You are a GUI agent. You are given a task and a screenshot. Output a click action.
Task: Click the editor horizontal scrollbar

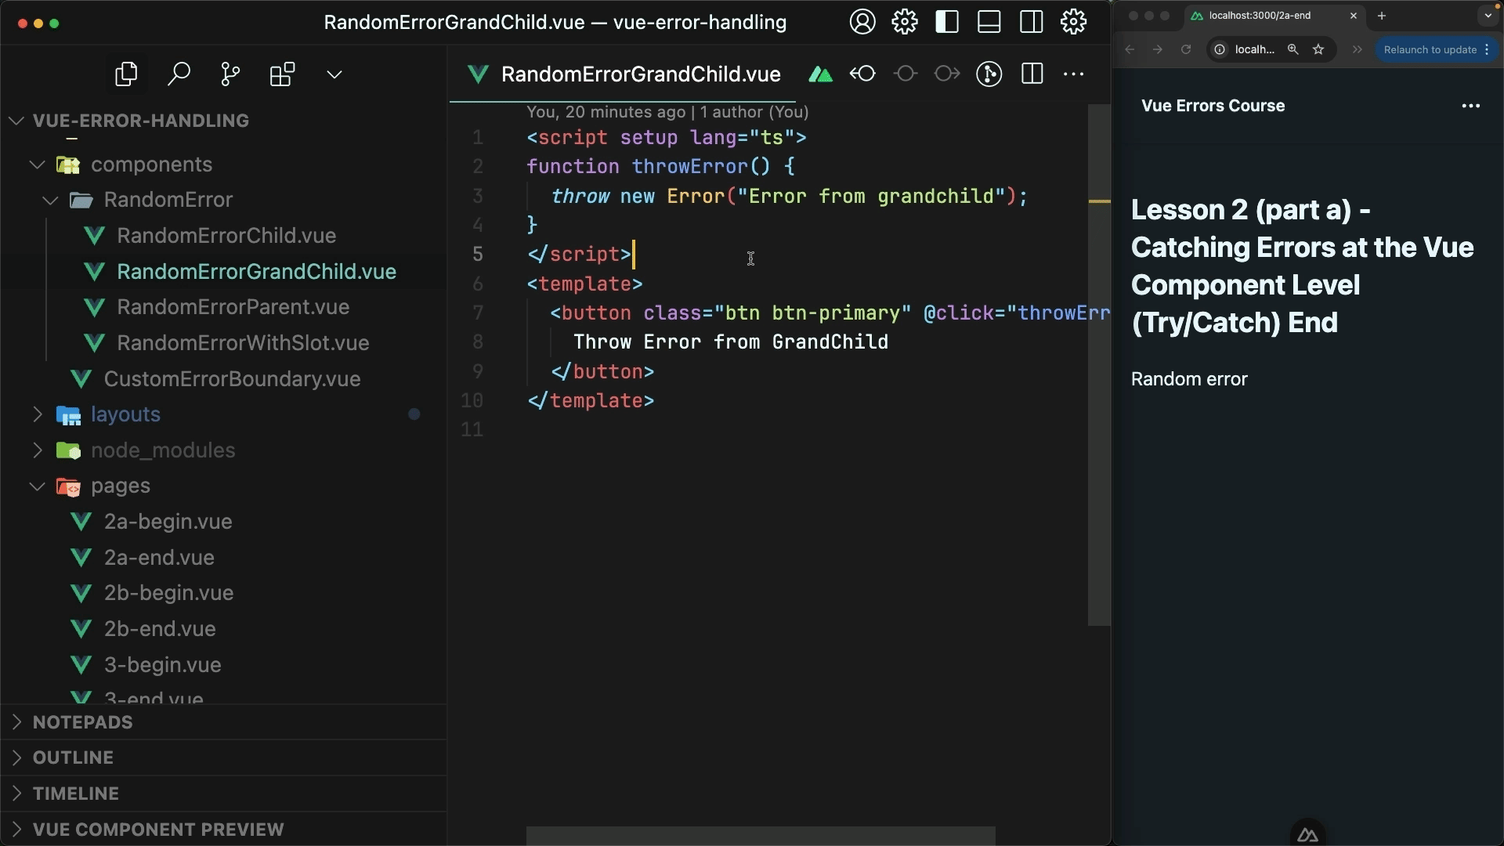click(x=760, y=835)
